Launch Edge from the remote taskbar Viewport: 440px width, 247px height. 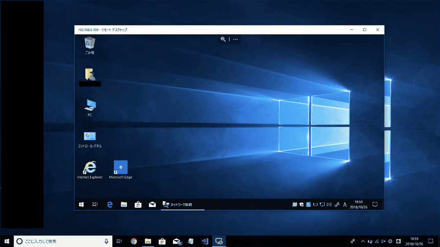click(x=110, y=205)
